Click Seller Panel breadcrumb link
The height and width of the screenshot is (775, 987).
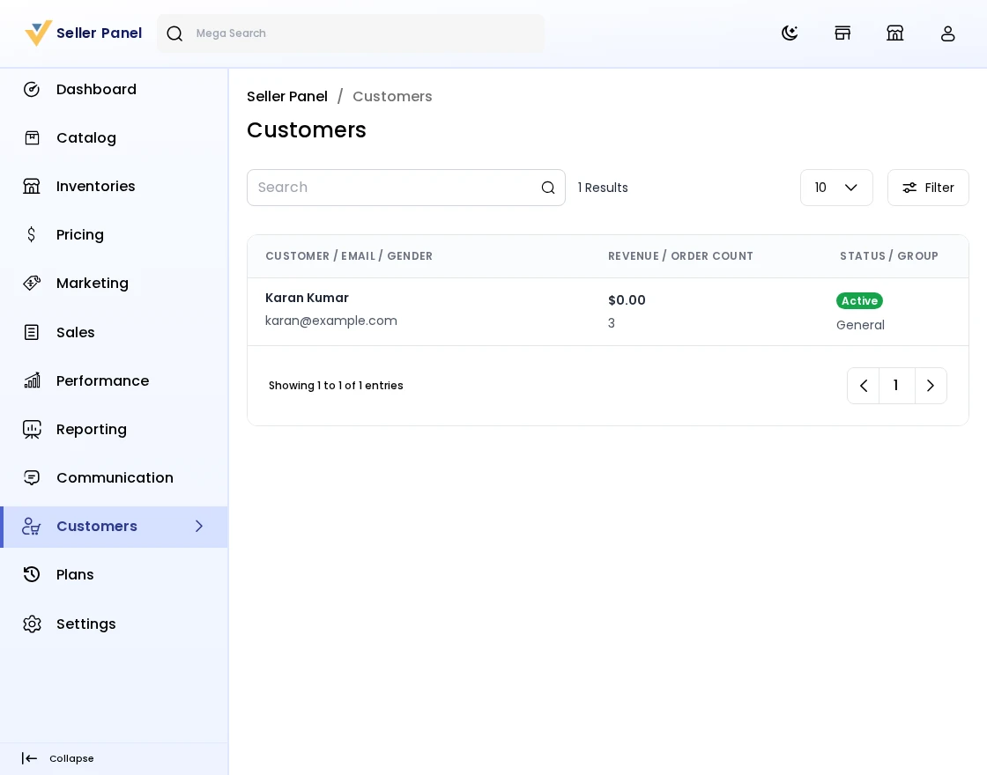pyautogui.click(x=287, y=96)
